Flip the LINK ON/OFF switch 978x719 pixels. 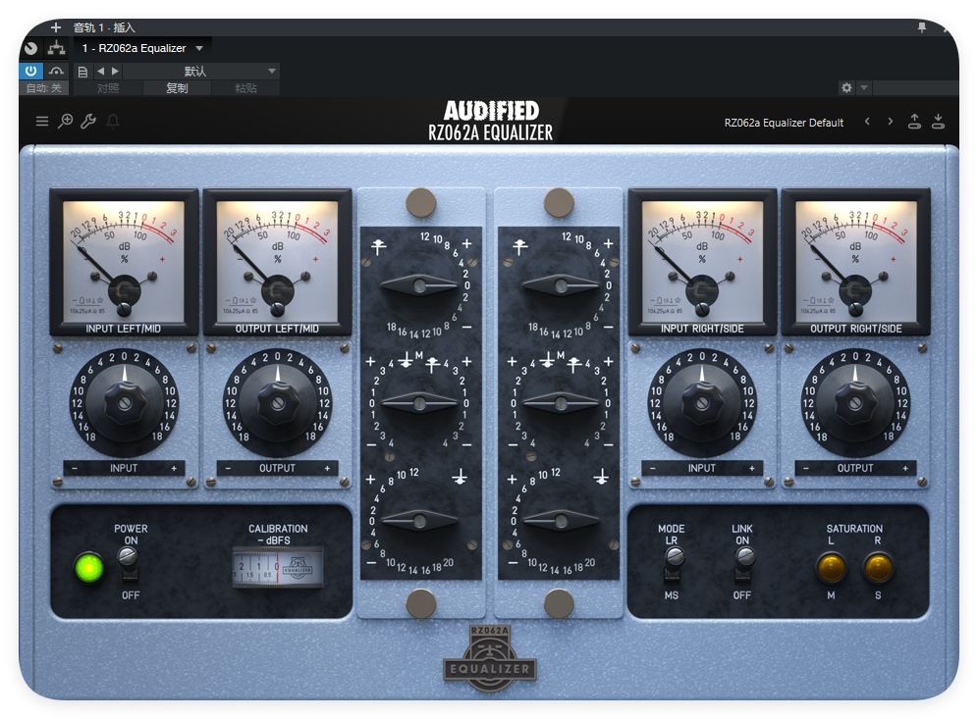[x=744, y=563]
